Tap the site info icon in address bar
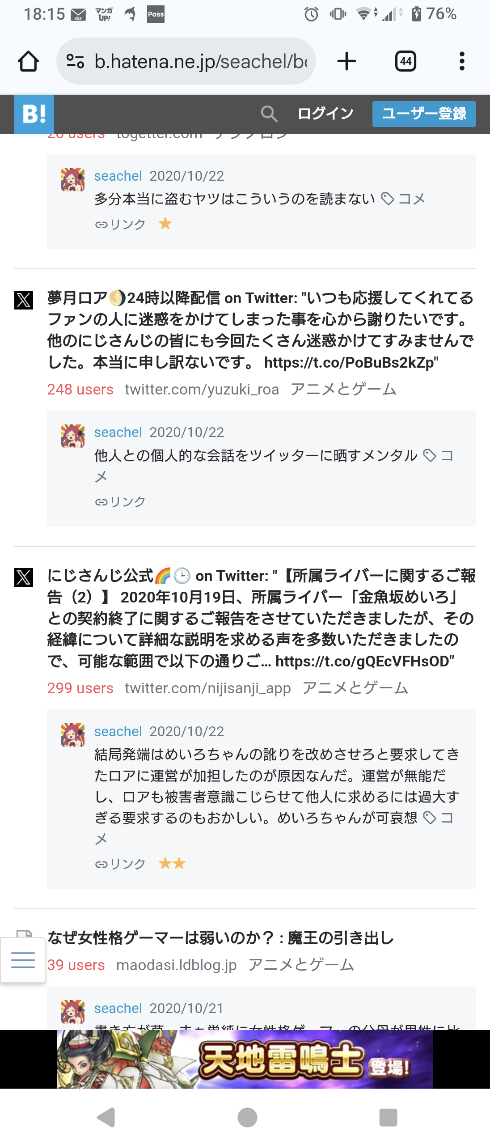 click(x=75, y=61)
